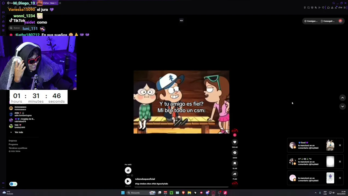Open the profile avatar menu in header
Viewport: 348px width, 196px height.
(x=340, y=21)
